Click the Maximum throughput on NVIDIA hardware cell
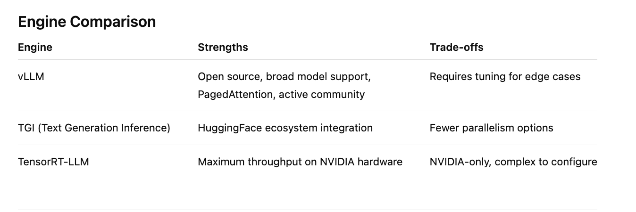Image resolution: width=636 pixels, height=212 pixels. 300,162
